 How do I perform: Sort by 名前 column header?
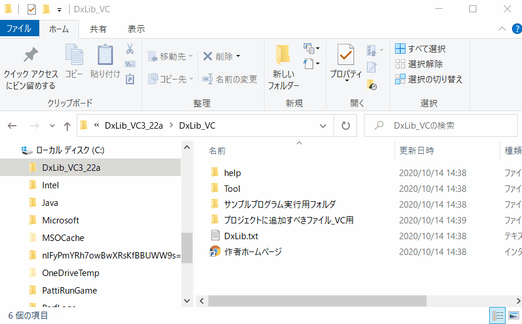click(217, 151)
